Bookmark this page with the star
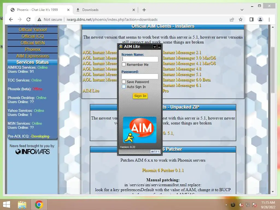This screenshot has height=210, width=280. 241,19
